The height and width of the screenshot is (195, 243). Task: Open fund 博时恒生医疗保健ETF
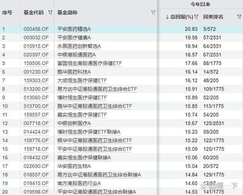pos(82,97)
